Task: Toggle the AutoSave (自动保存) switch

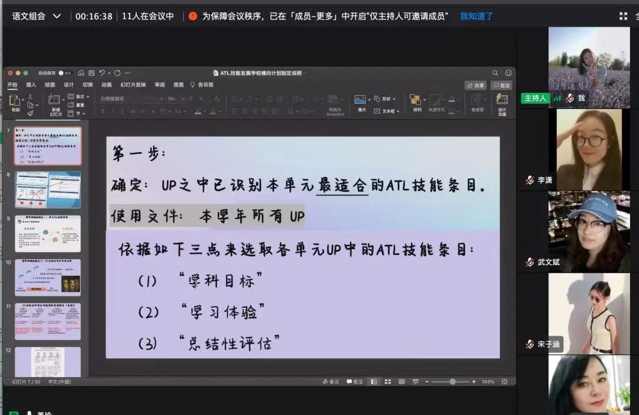Action: click(64, 73)
